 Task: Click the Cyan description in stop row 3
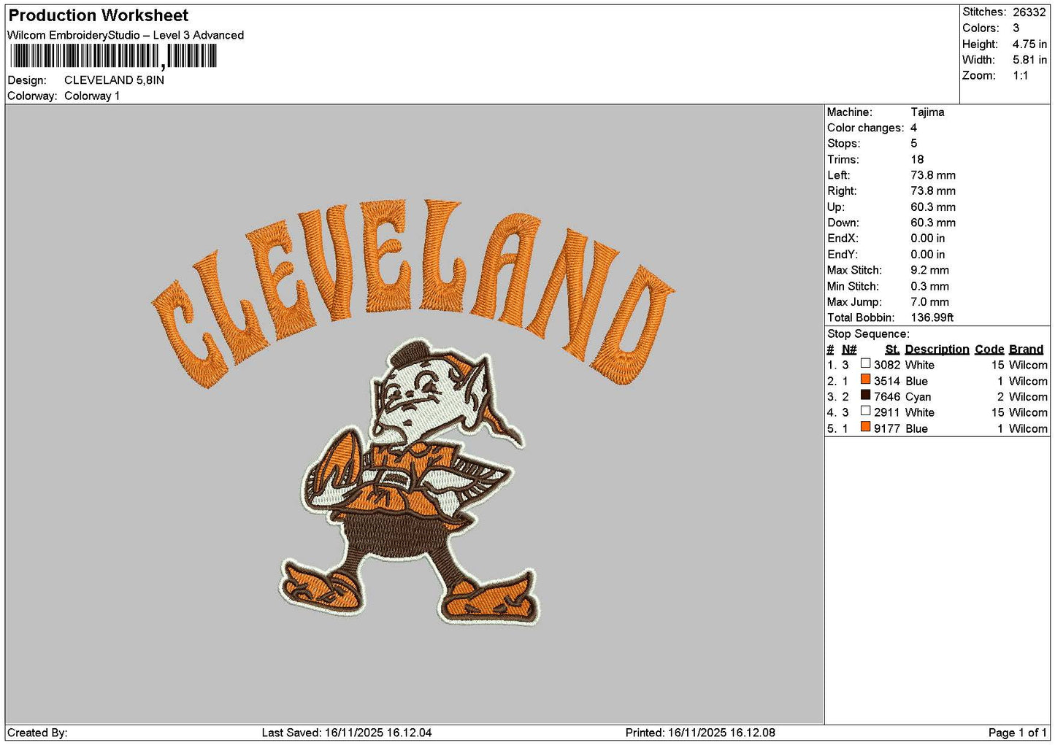point(918,398)
